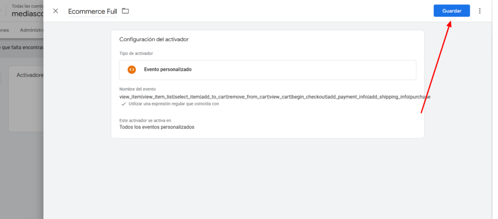Close the Ecommerce Full trigger panel

tap(55, 11)
